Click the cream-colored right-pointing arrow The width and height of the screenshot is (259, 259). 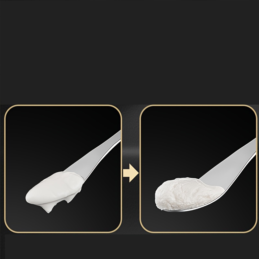[x=131, y=173]
